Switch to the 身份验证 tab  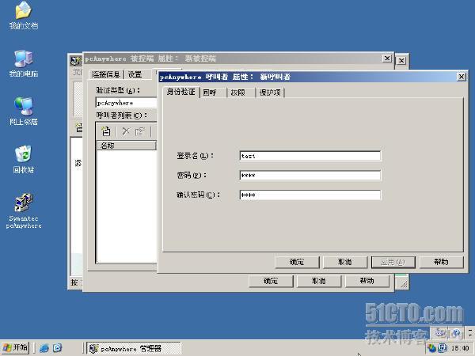click(180, 92)
